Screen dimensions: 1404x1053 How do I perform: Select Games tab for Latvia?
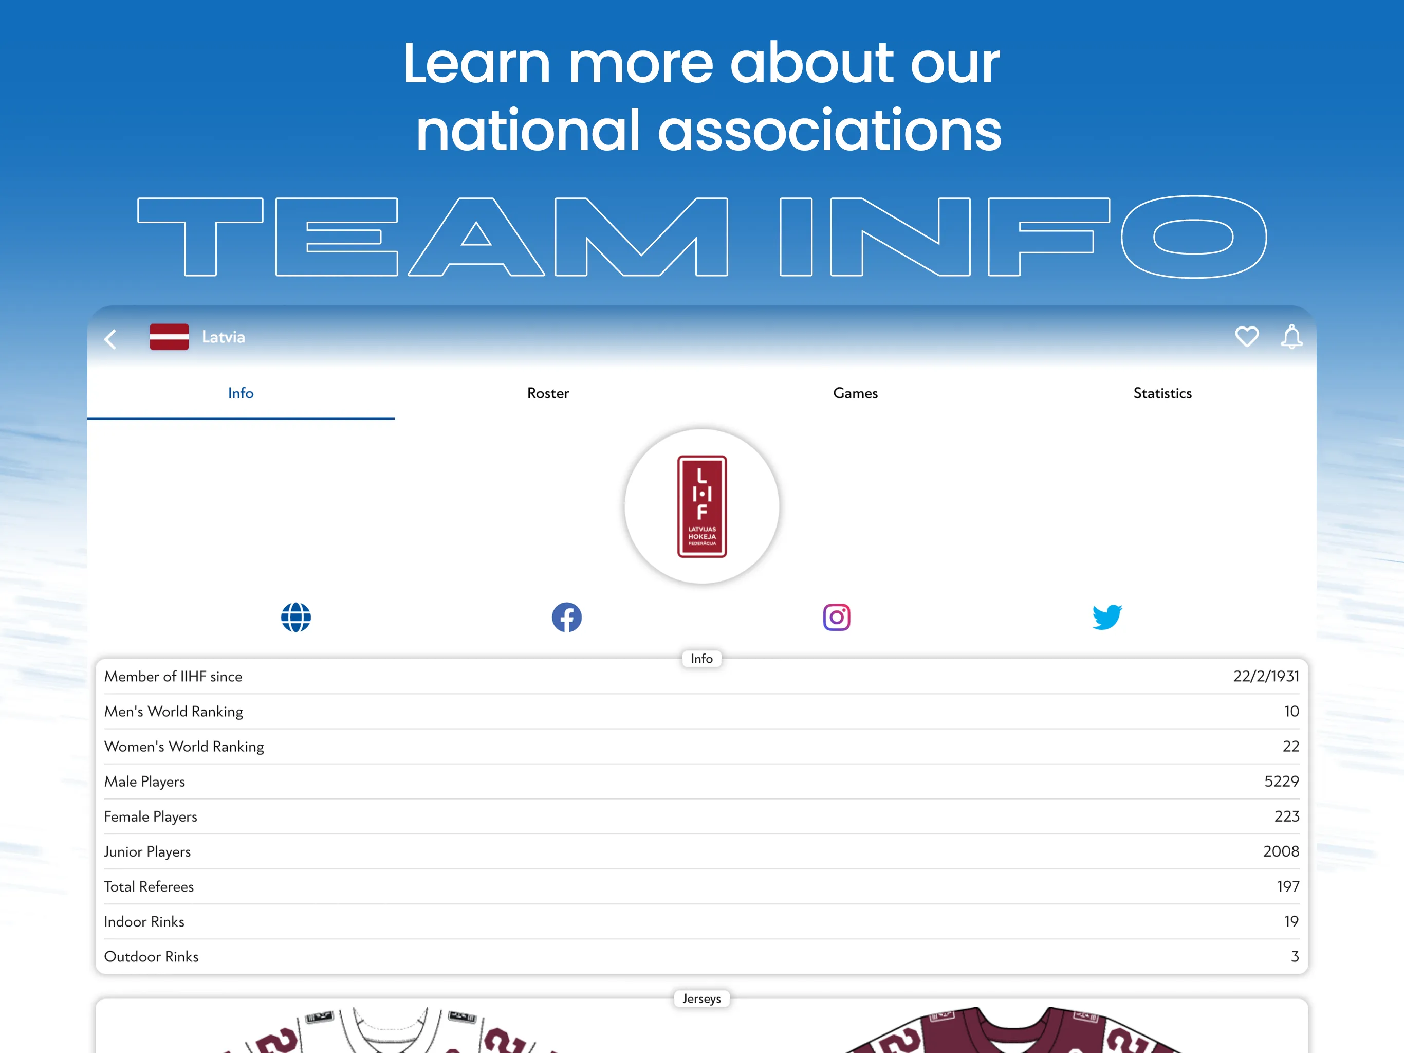tap(856, 393)
